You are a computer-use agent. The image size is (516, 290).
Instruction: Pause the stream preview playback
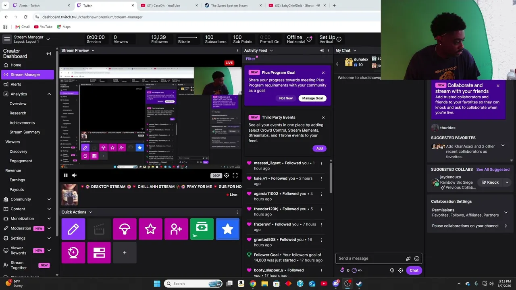(66, 175)
